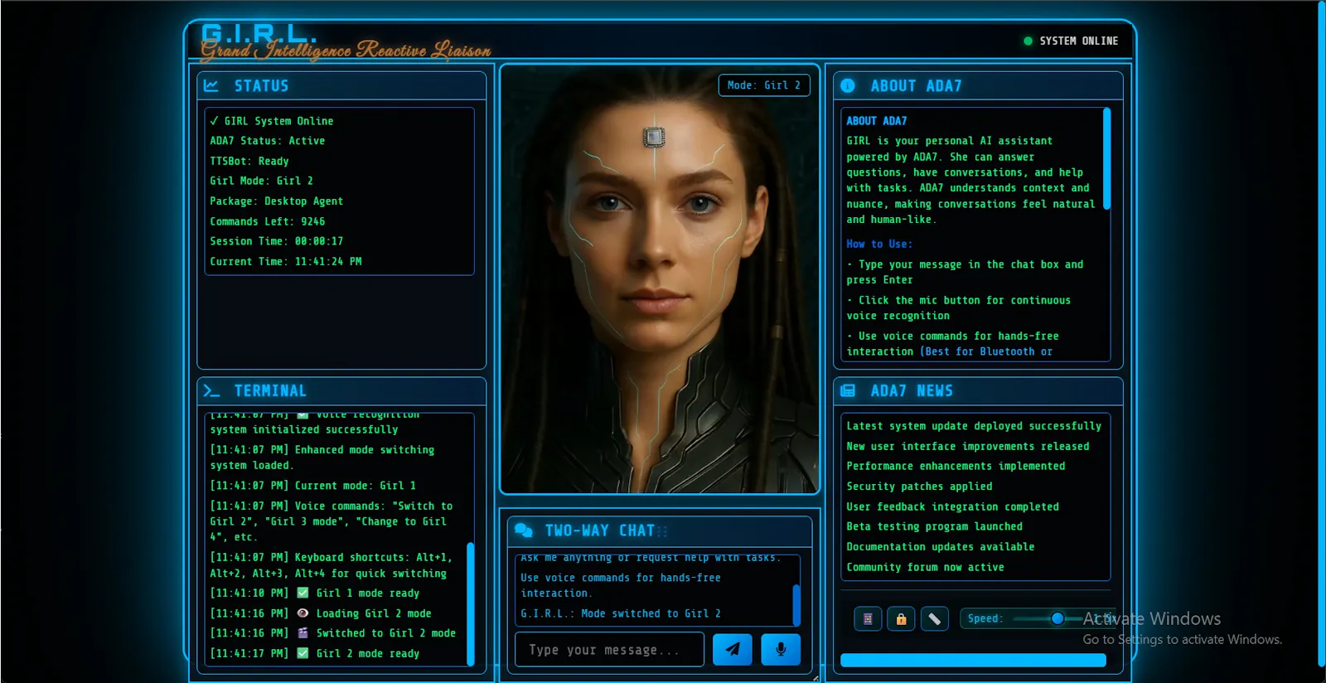
Task: Click the blue progress bar under controls
Action: [973, 661]
